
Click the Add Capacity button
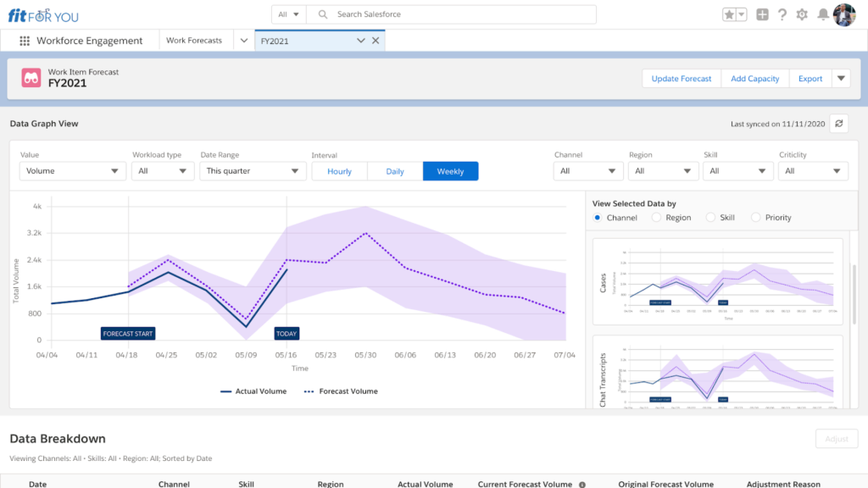pyautogui.click(x=754, y=79)
